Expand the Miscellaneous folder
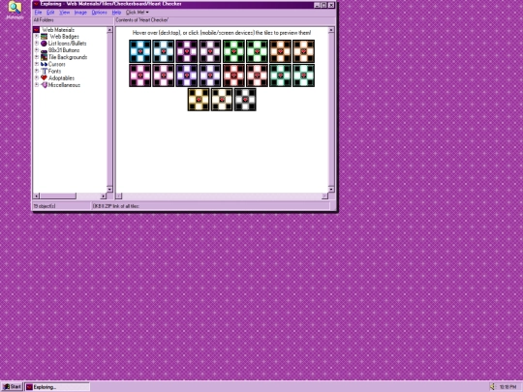523x392 pixels. pos(37,85)
